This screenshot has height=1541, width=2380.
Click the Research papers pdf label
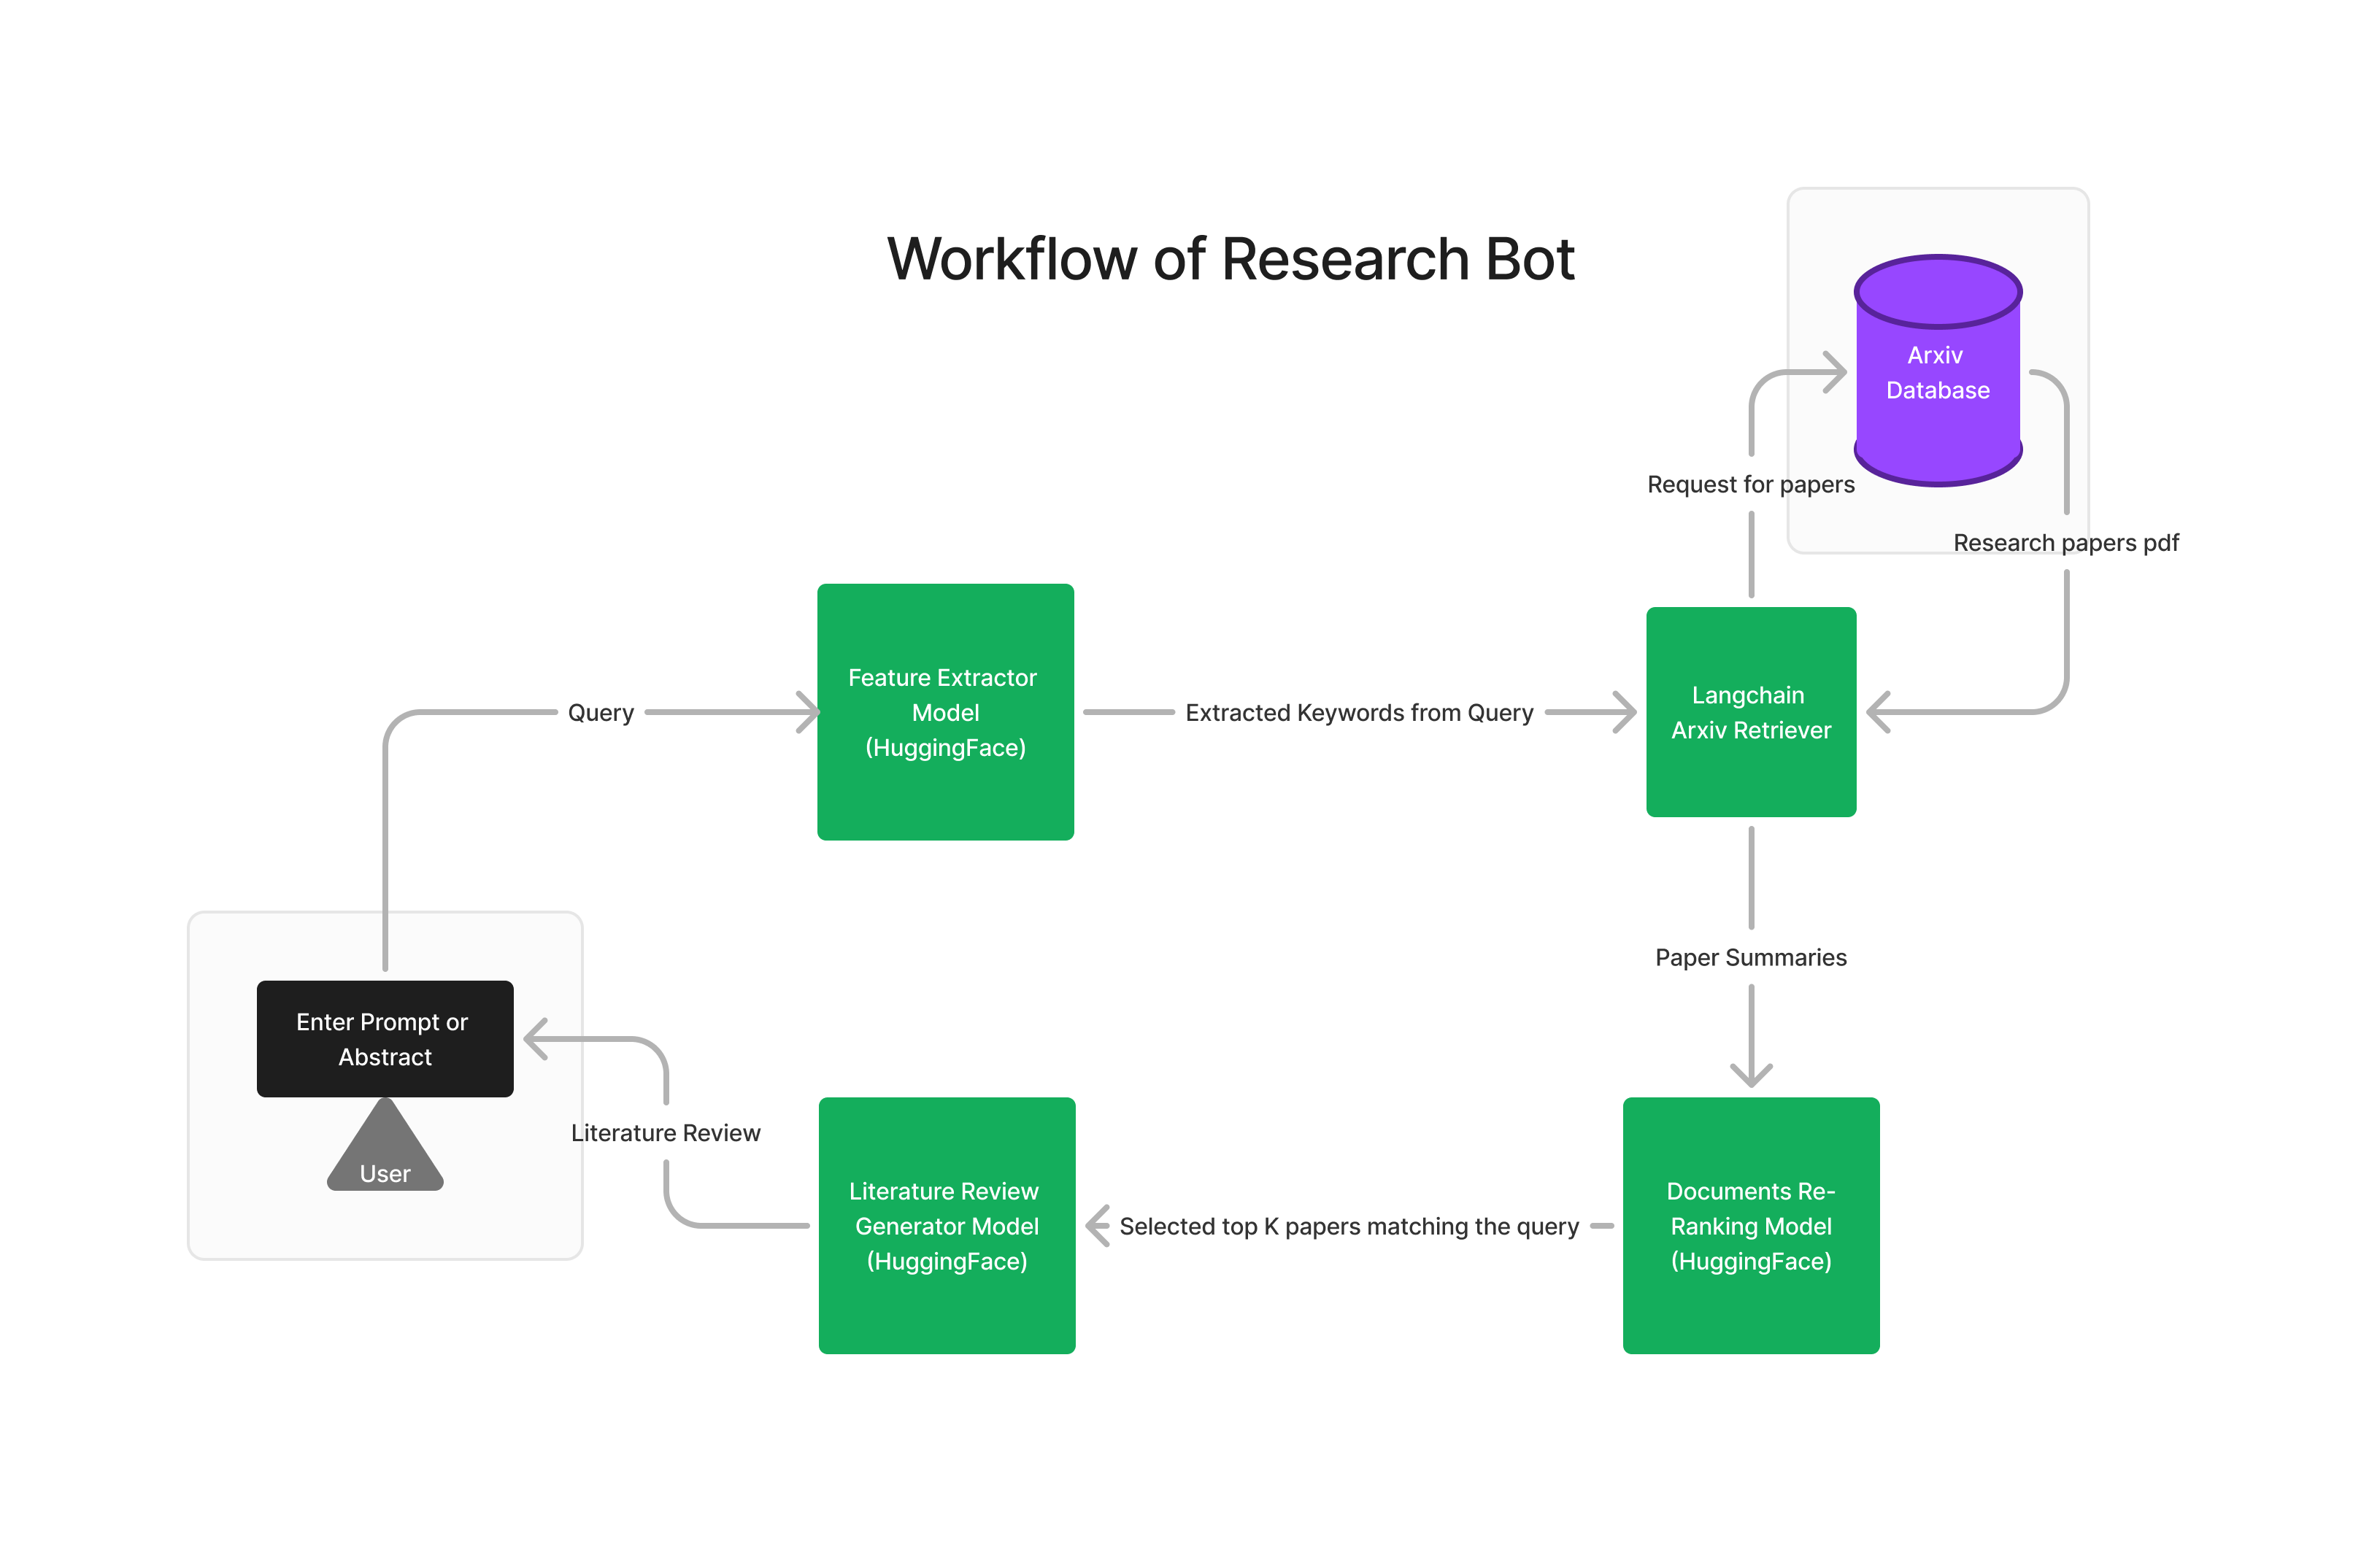click(2065, 542)
